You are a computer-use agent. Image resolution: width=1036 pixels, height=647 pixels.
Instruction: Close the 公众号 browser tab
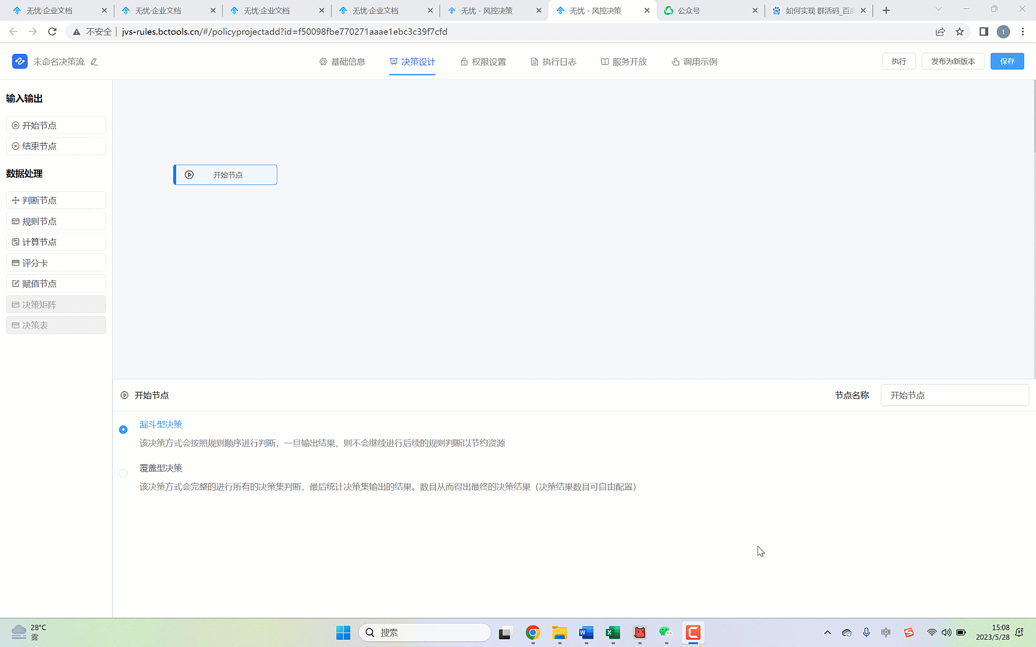755,11
